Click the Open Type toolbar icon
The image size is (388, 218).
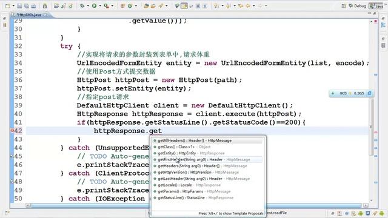[146, 5]
